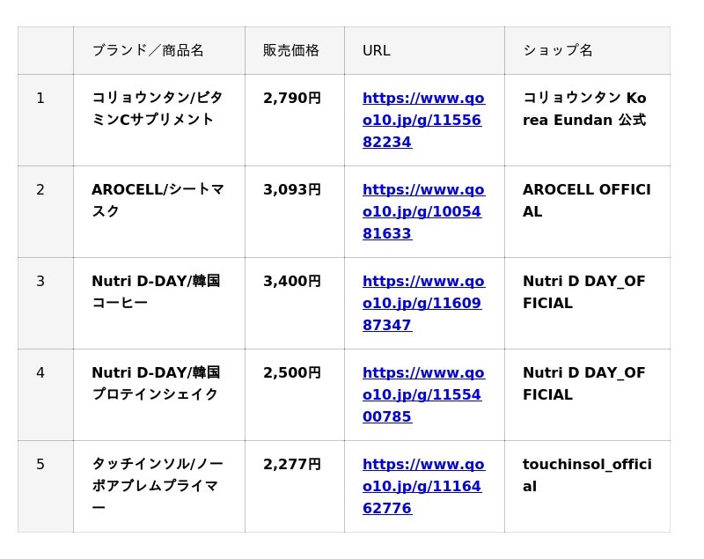Click the 3,093円 price cell
The width and height of the screenshot is (704, 559).
(292, 190)
